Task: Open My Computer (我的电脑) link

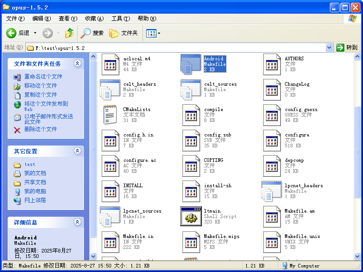Action: tap(35, 191)
